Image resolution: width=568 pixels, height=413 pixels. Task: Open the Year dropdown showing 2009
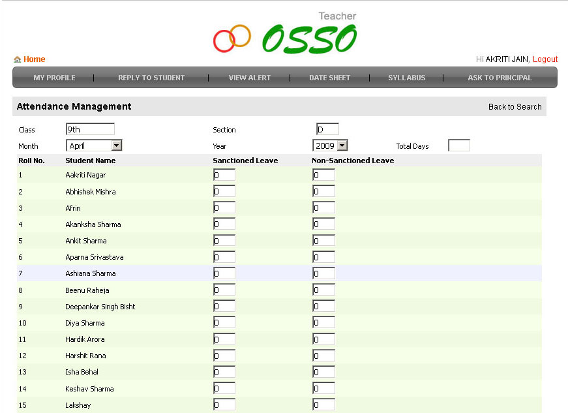click(329, 145)
